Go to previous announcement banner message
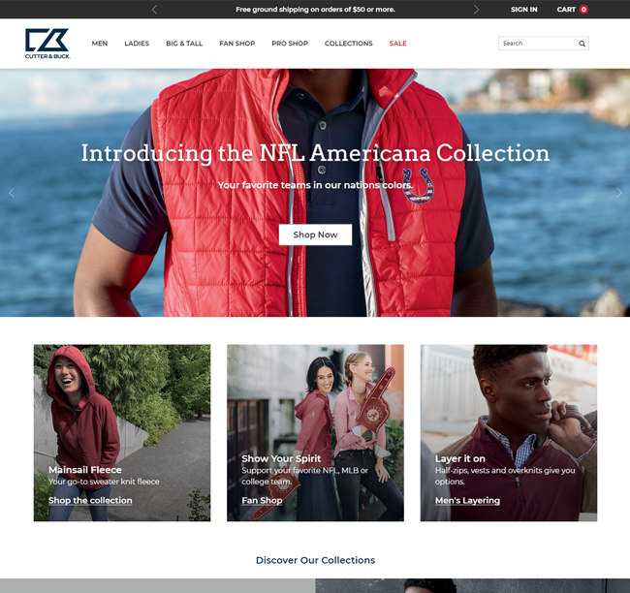630x593 pixels. (155, 10)
